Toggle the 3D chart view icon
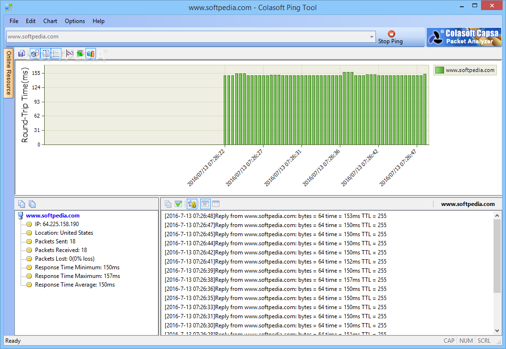 tap(35, 54)
